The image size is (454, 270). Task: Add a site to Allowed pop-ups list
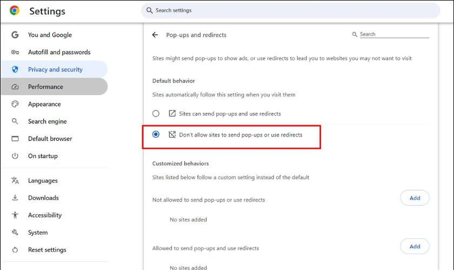pyautogui.click(x=415, y=246)
